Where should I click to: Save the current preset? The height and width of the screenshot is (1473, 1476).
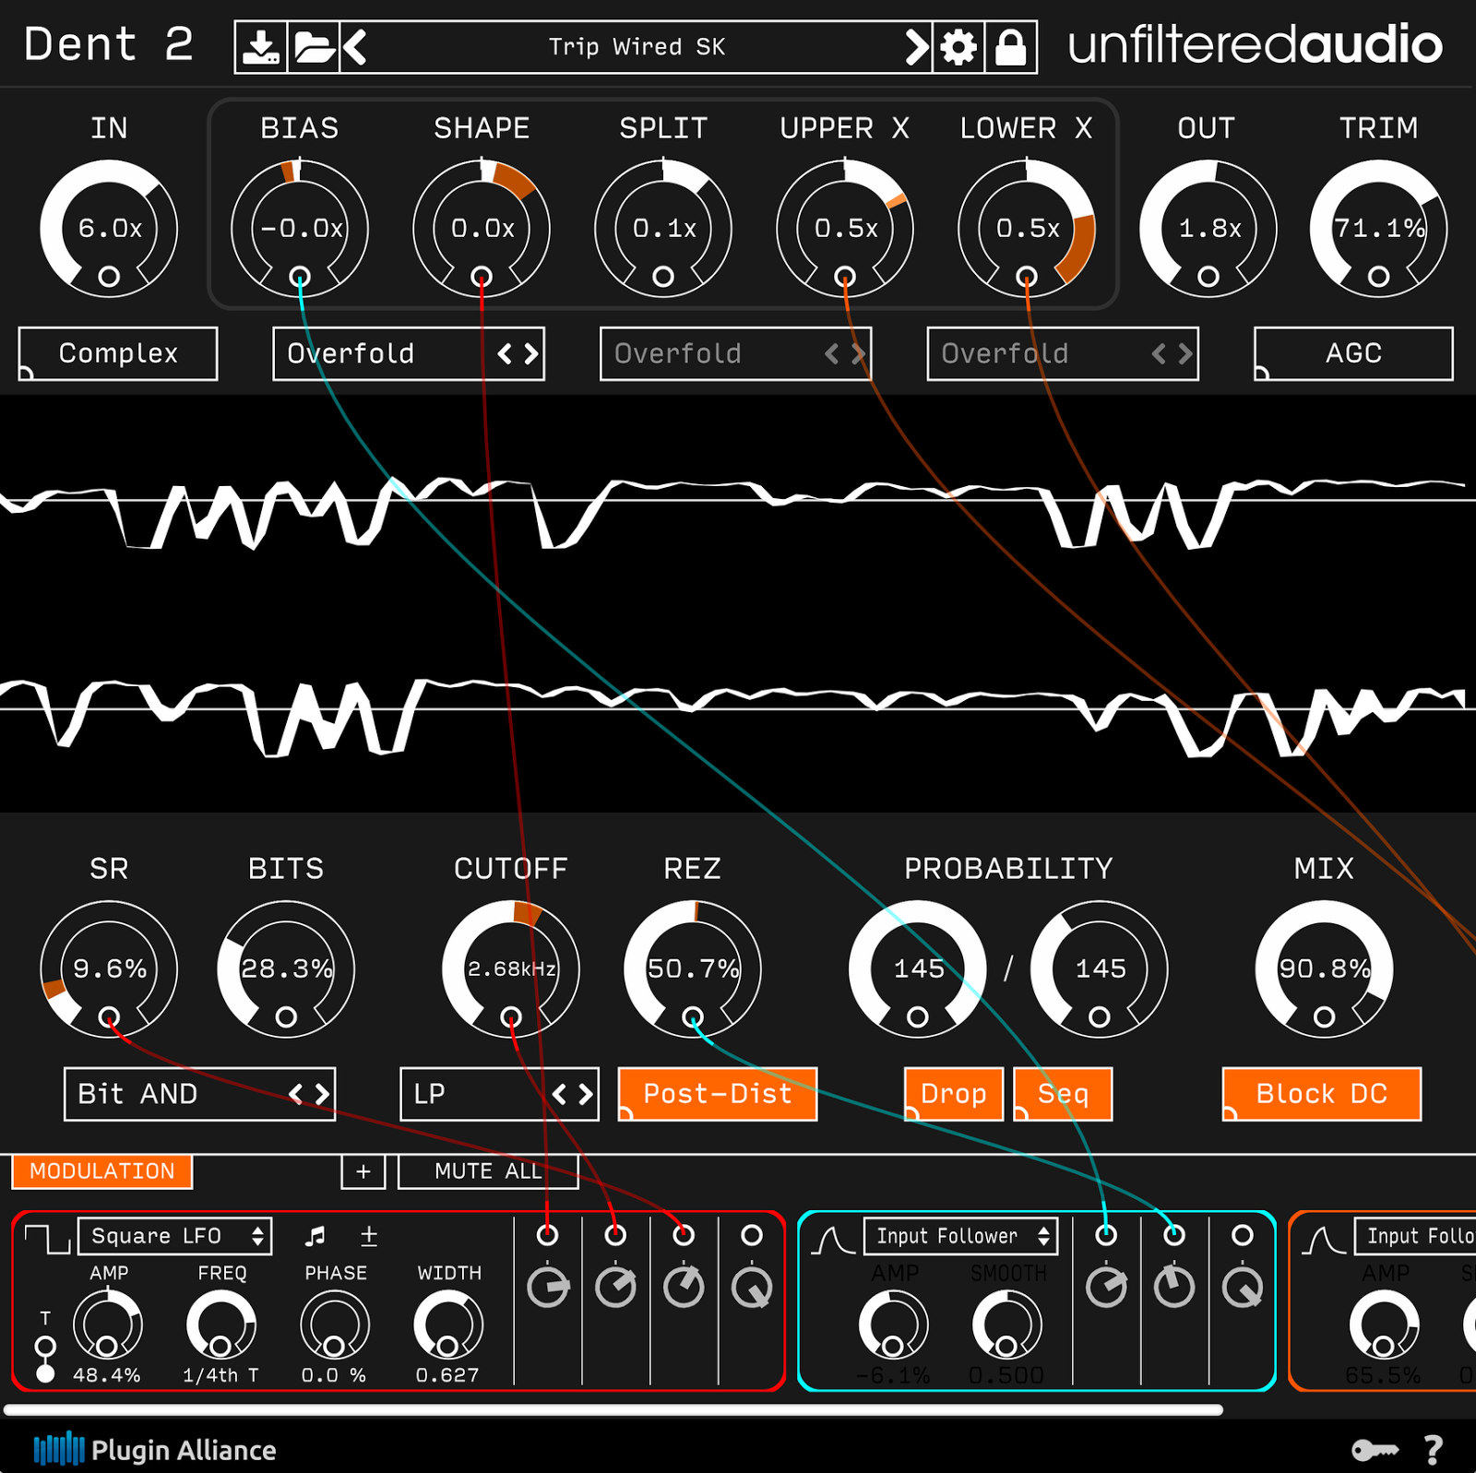pyautogui.click(x=259, y=45)
